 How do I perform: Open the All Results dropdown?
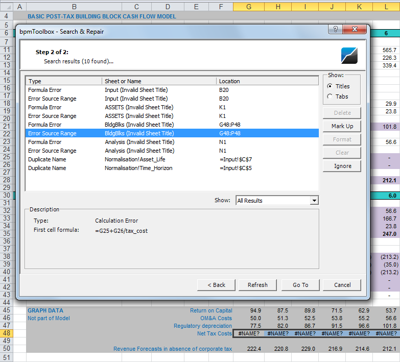tap(315, 200)
